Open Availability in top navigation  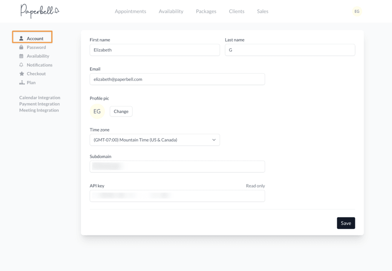171,11
